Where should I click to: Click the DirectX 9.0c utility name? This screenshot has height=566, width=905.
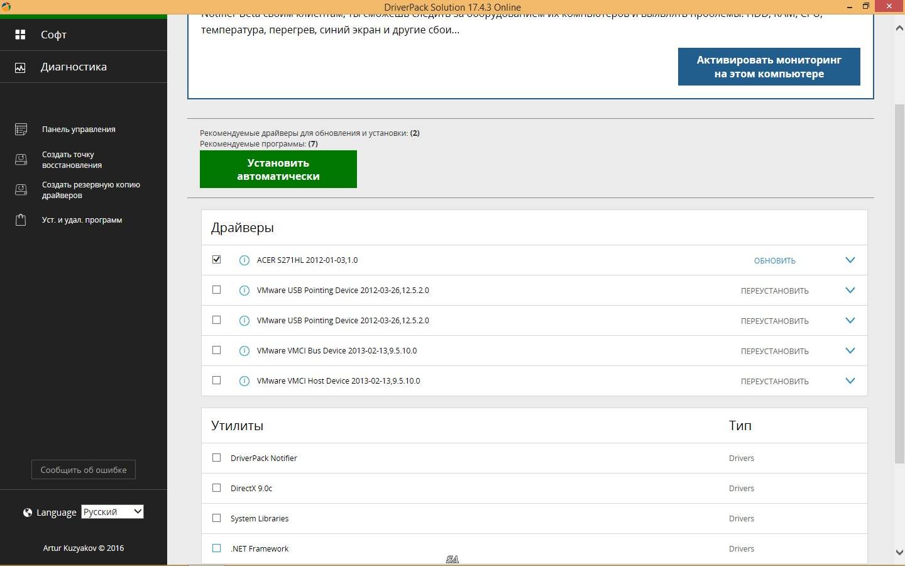click(x=251, y=489)
